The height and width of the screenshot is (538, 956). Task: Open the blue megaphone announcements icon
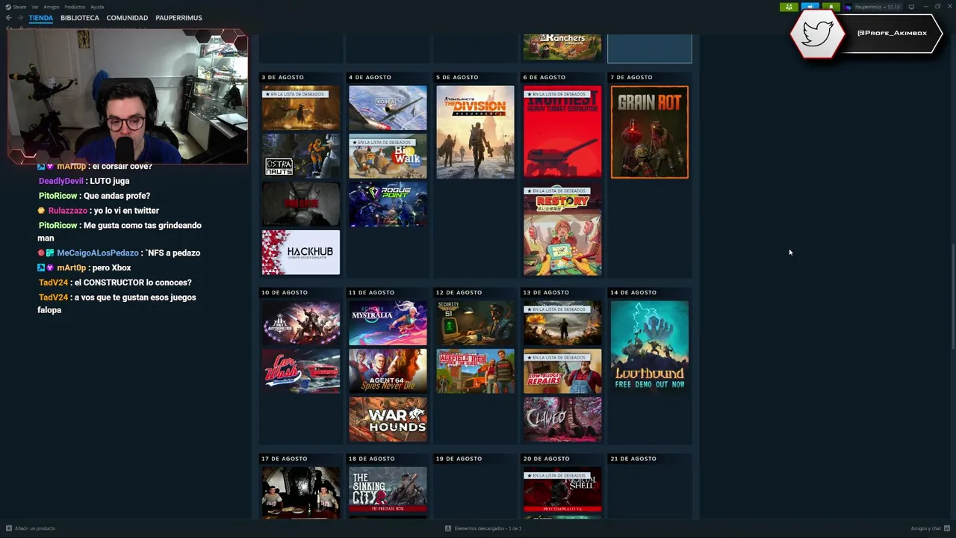click(x=810, y=7)
